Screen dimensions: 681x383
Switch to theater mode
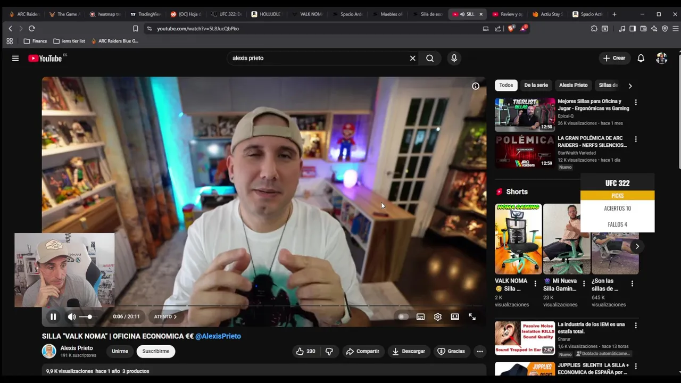tap(455, 317)
